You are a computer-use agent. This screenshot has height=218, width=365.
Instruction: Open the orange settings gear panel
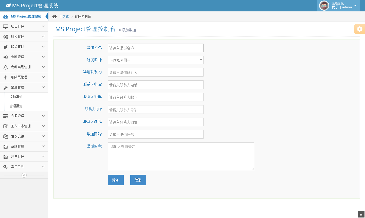pos(359,29)
